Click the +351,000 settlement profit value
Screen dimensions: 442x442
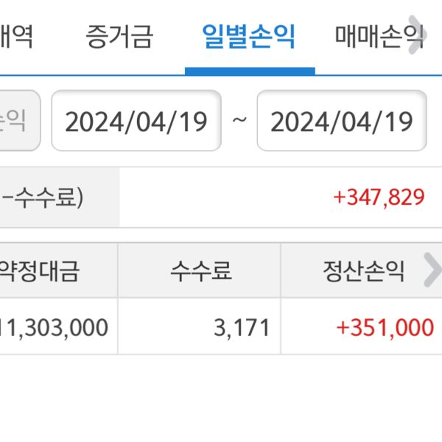pos(385,327)
